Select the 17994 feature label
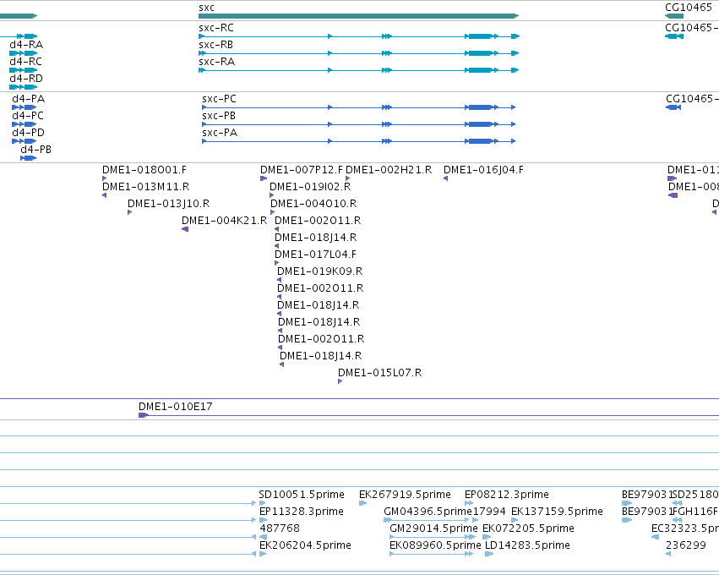The height and width of the screenshot is (575, 719). click(489, 512)
